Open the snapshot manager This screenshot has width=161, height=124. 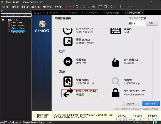(94, 7)
